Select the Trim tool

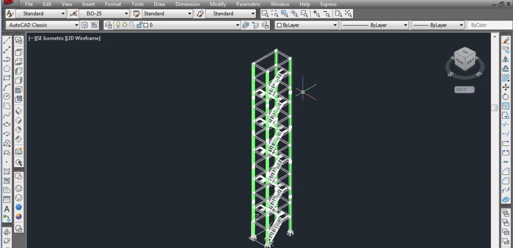click(x=506, y=125)
